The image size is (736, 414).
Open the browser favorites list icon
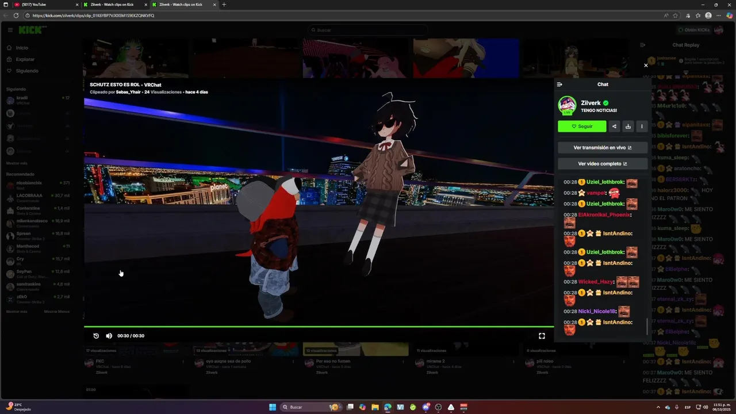[x=698, y=16]
